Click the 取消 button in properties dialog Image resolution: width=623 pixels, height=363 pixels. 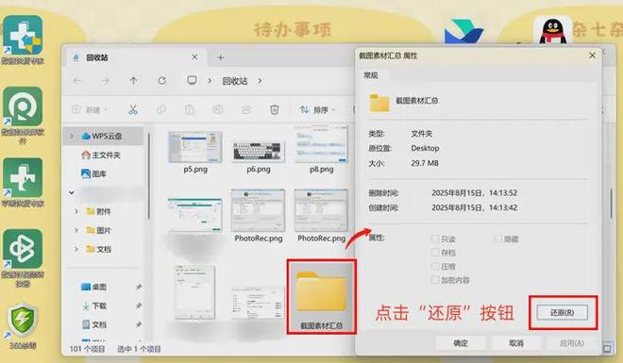pyautogui.click(x=516, y=343)
